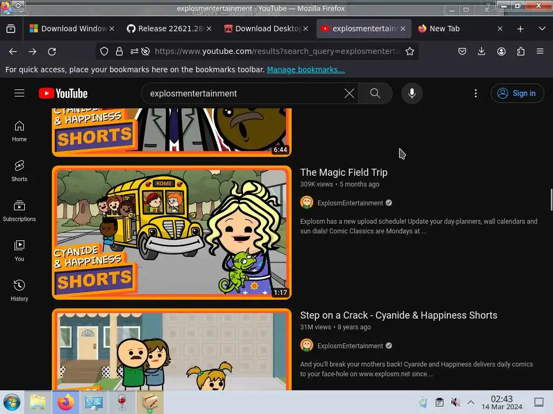Open You section in sidebar
Screen dimensions: 553x414
click(19, 251)
